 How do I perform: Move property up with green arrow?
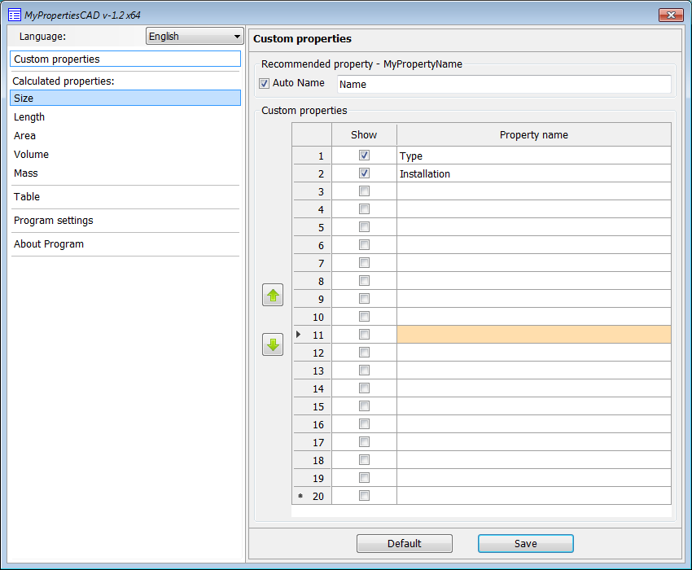pos(273,295)
